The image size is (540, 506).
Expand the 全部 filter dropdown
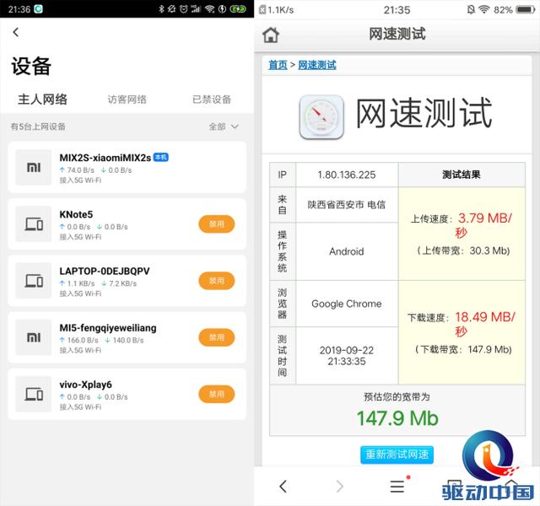pyautogui.click(x=224, y=126)
